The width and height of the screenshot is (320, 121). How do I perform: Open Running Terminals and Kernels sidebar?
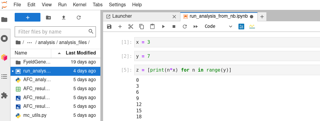coord(4,38)
